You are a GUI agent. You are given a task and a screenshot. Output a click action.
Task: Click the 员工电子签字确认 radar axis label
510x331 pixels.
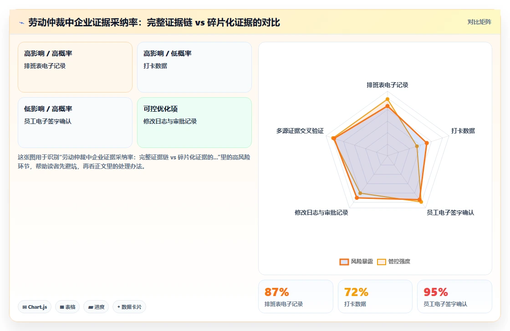pos(450,212)
